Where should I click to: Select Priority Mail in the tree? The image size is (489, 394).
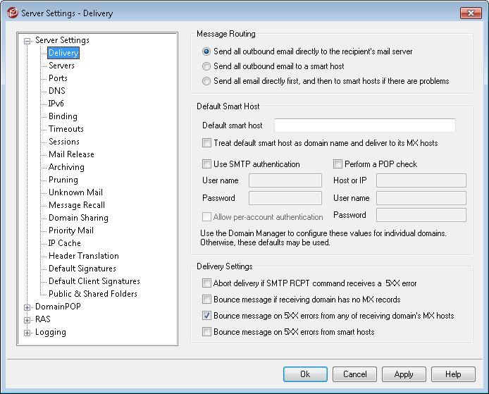tap(70, 230)
